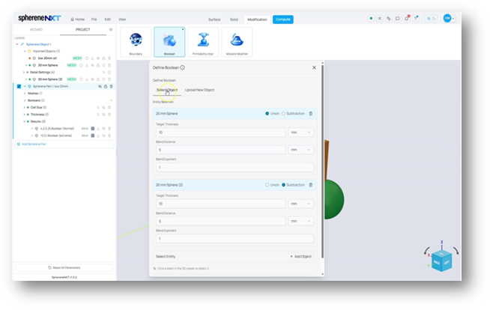Open the Edit menu
Screen dimensions: 490x310
pos(107,19)
